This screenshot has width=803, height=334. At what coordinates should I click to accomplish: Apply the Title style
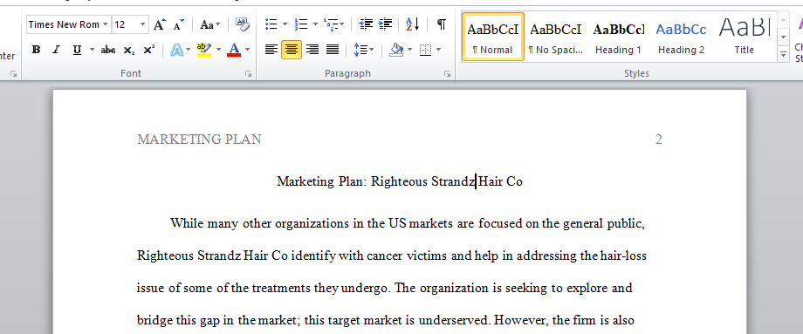(x=745, y=37)
